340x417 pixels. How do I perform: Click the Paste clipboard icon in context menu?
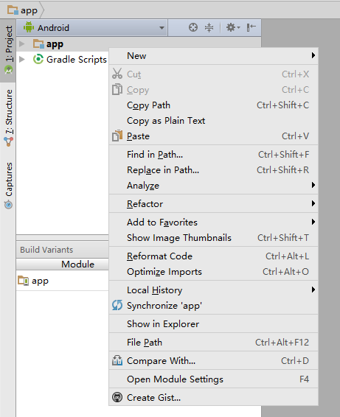pos(117,136)
